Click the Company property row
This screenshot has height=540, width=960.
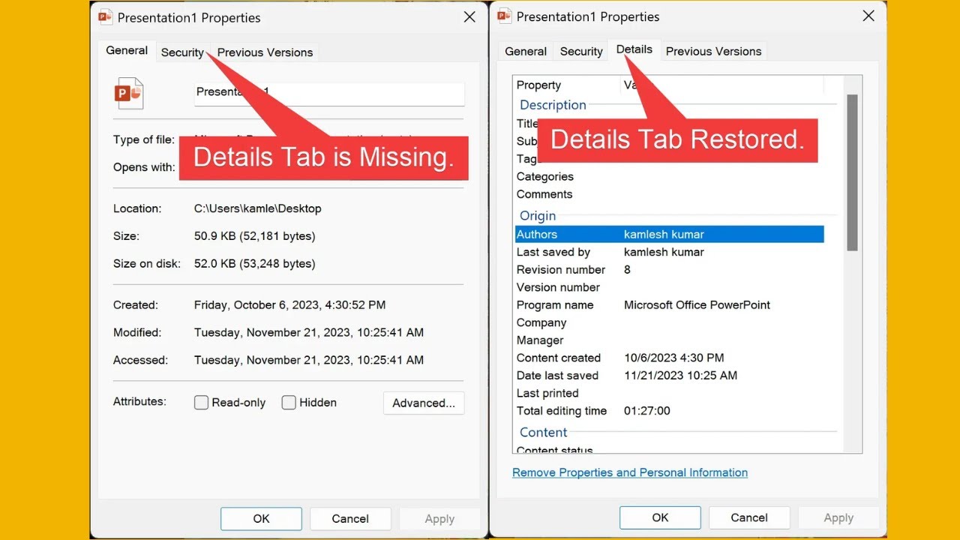pyautogui.click(x=669, y=322)
